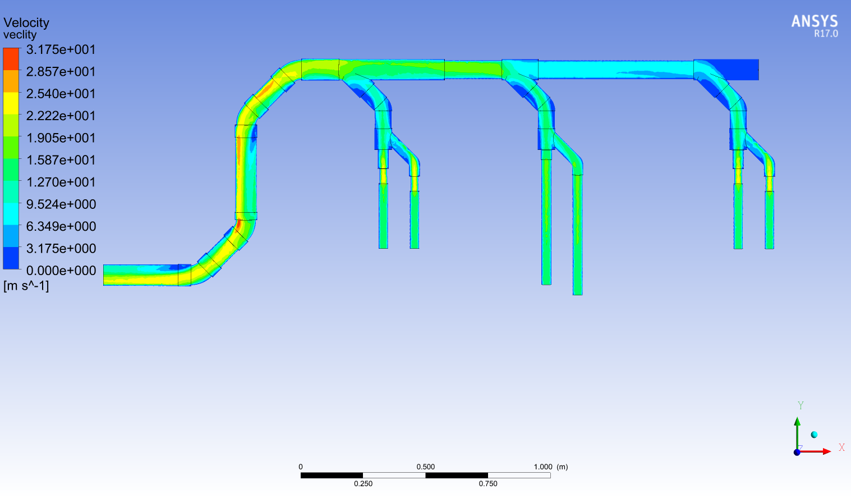Click the cyan sphere beside the axis triad

[814, 435]
